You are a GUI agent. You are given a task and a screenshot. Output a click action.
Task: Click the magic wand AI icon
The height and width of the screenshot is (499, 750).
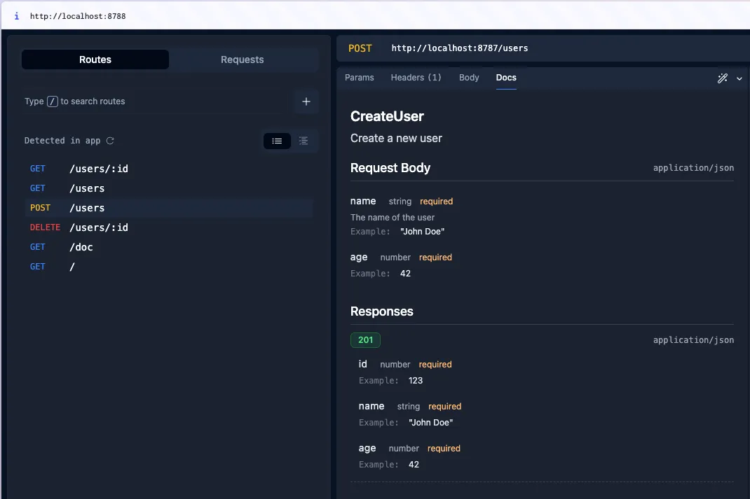723,78
